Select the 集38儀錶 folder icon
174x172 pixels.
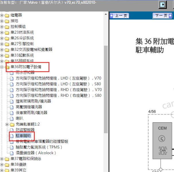[7, 165]
